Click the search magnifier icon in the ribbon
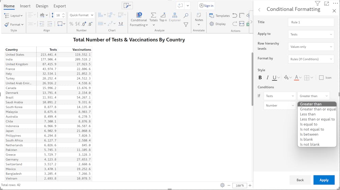340x190 pixels. [x=186, y=16]
